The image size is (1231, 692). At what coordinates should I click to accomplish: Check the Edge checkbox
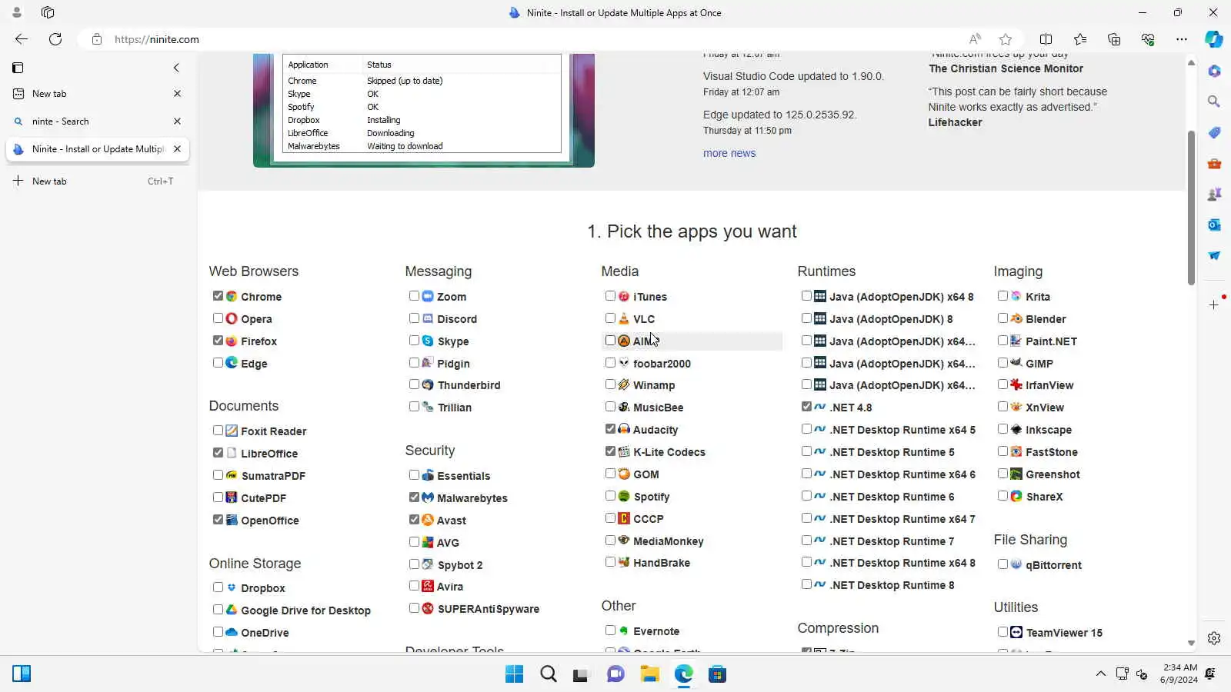coord(218,363)
